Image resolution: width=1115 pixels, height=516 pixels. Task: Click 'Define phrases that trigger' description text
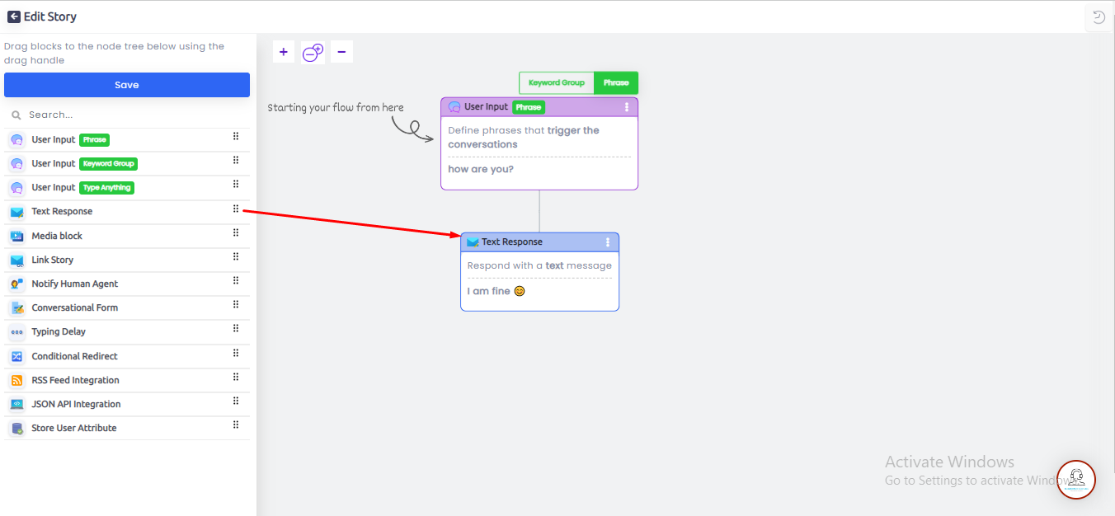[524, 138]
